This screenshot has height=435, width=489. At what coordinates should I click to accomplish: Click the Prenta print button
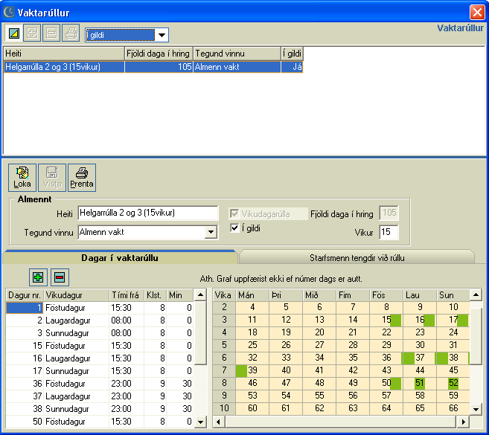(x=82, y=178)
